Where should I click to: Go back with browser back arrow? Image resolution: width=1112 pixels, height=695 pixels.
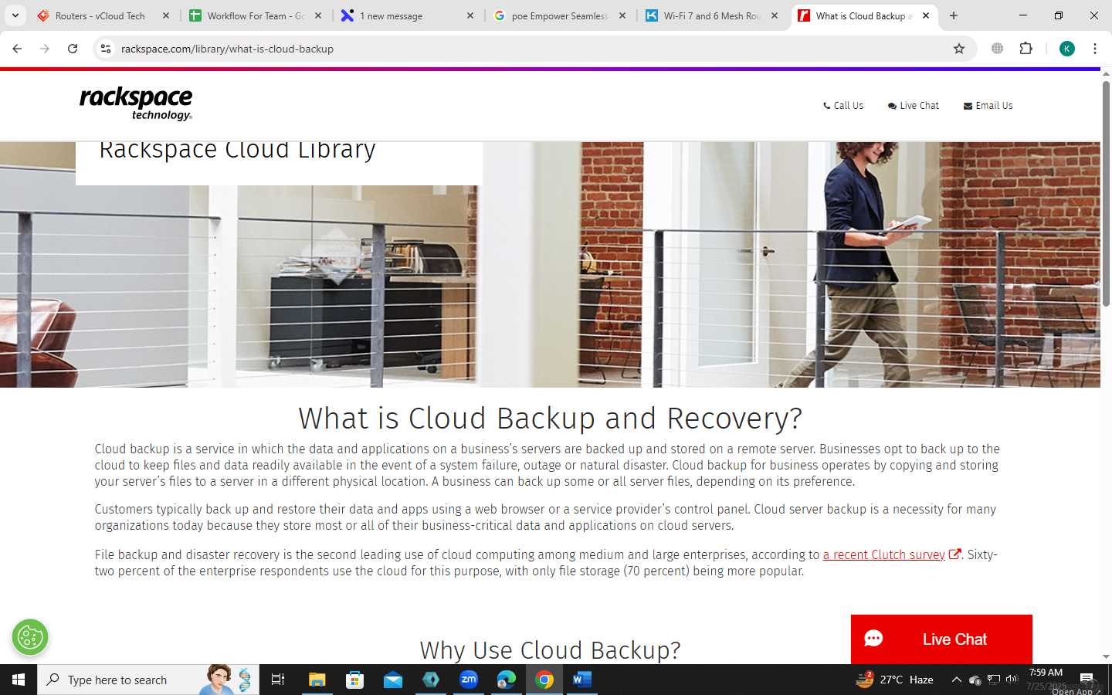(17, 49)
